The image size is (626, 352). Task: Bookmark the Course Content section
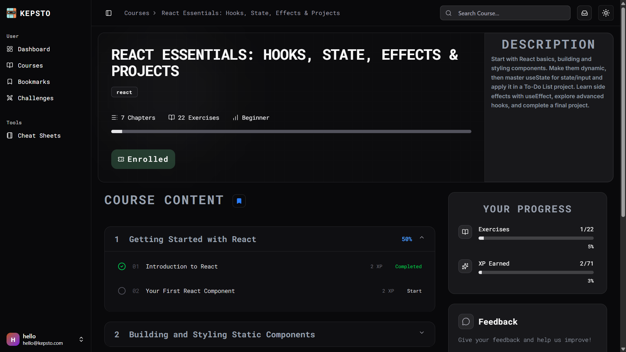click(x=239, y=201)
